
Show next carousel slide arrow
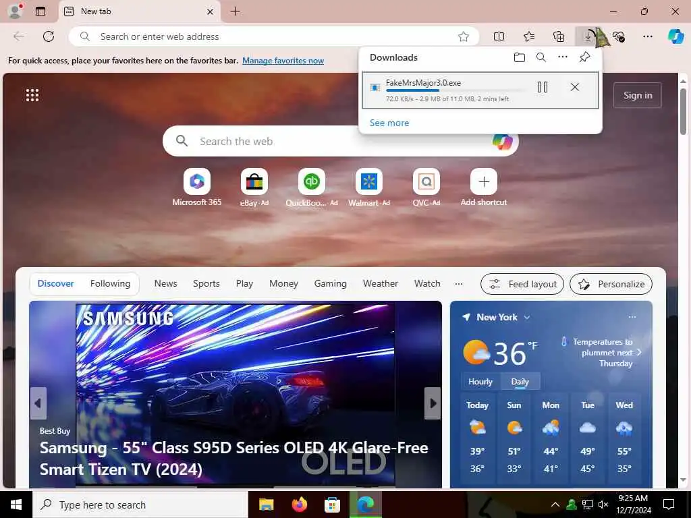coord(433,403)
